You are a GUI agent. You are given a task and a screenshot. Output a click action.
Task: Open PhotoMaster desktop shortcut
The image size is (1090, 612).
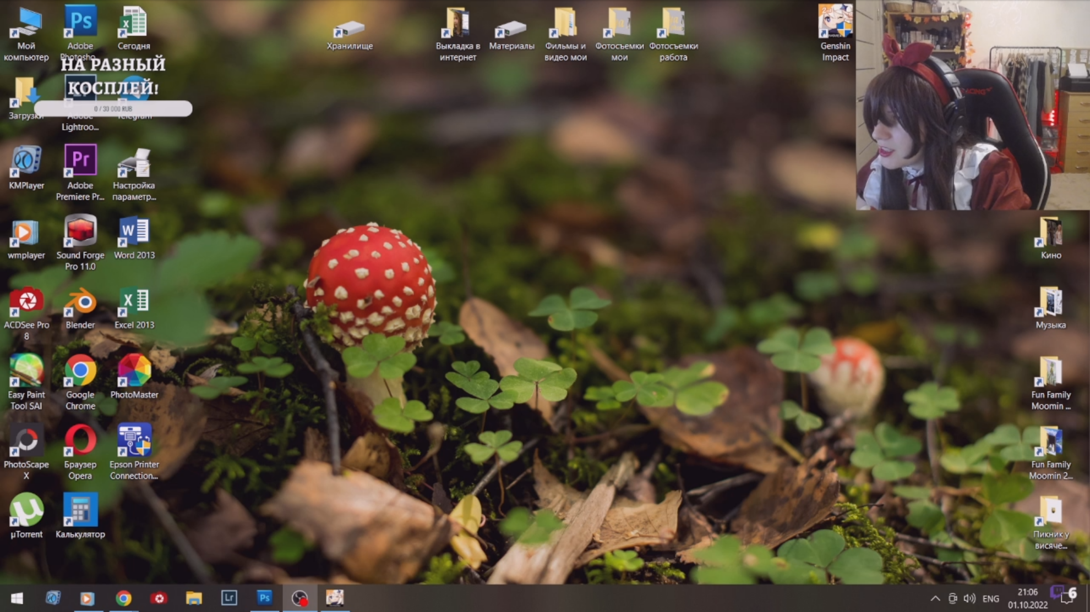[x=134, y=377]
